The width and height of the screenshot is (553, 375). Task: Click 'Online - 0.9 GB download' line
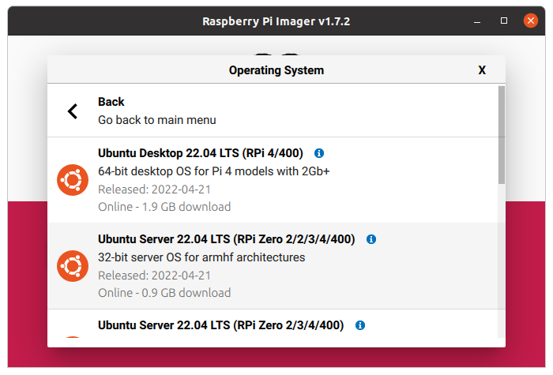[x=164, y=292]
